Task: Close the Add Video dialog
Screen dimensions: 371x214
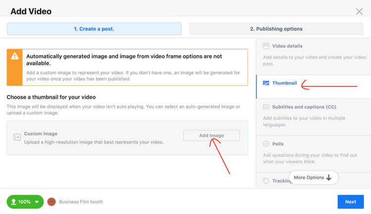Action: coord(359,11)
